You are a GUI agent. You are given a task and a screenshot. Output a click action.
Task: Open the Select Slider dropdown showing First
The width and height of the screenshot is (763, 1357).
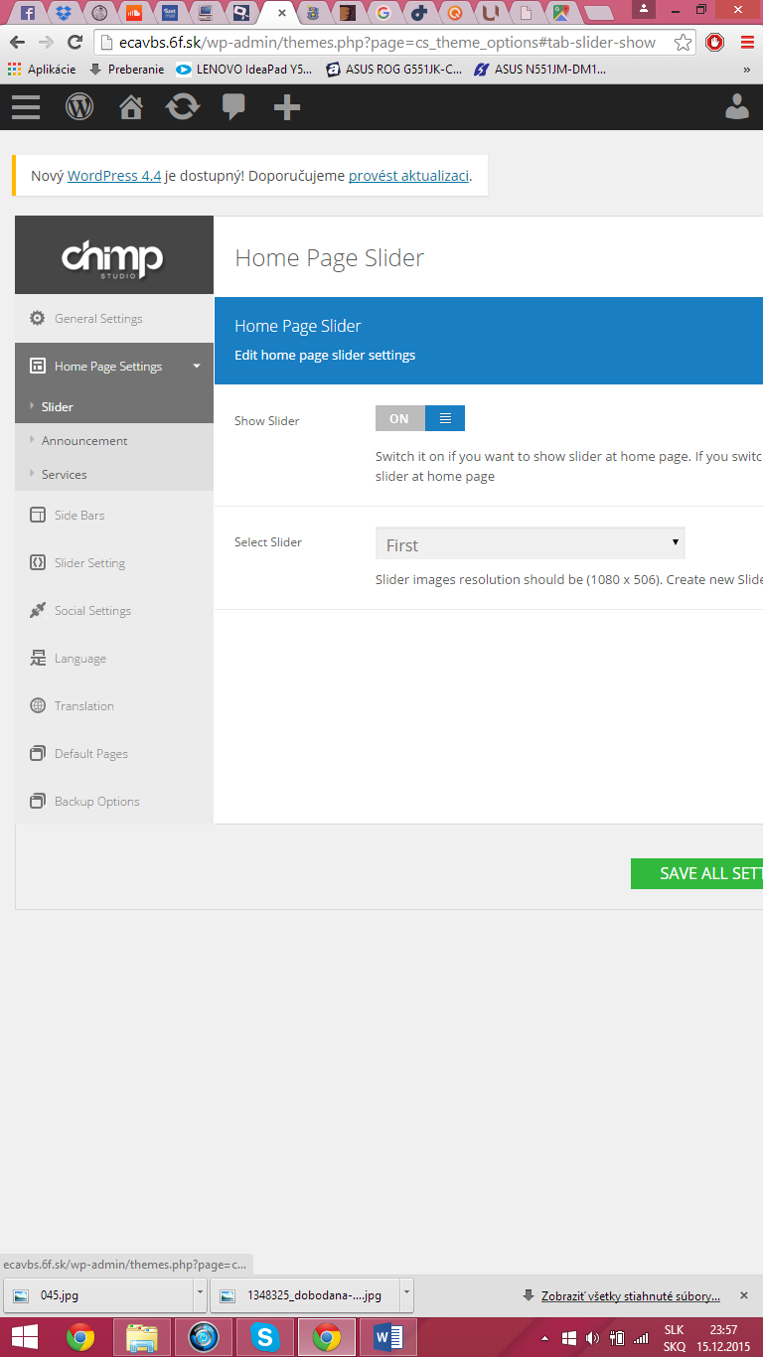[x=531, y=544]
